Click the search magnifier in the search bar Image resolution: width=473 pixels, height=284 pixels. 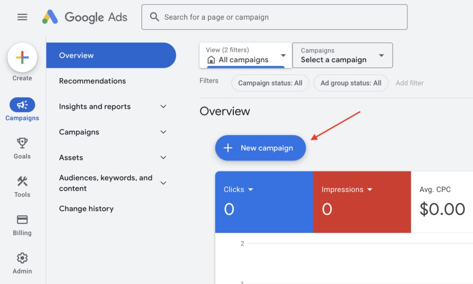point(154,17)
